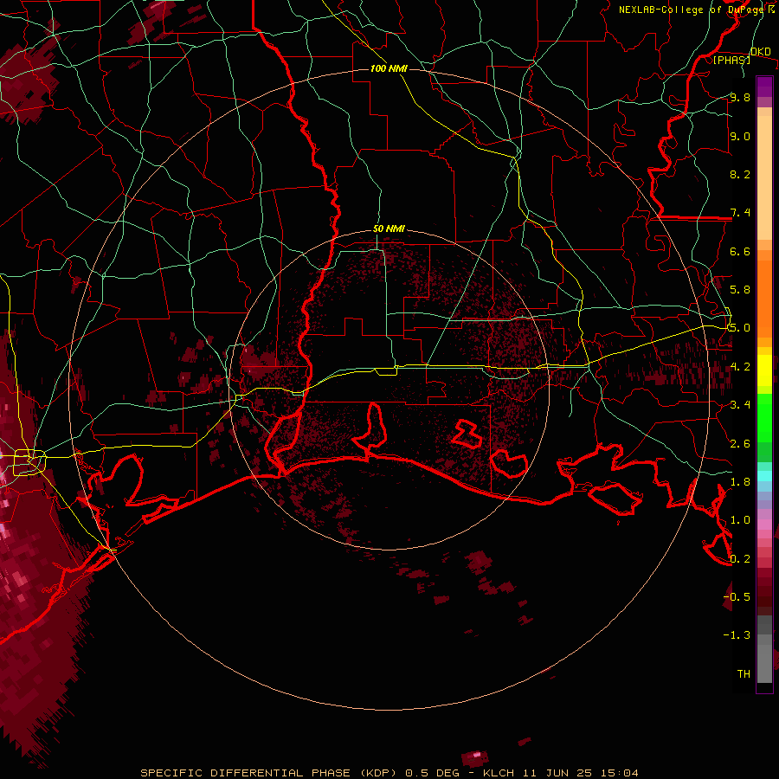Screen dimensions: 779x779
Task: Click the "[PHAS]" legend header
Action: (x=731, y=60)
